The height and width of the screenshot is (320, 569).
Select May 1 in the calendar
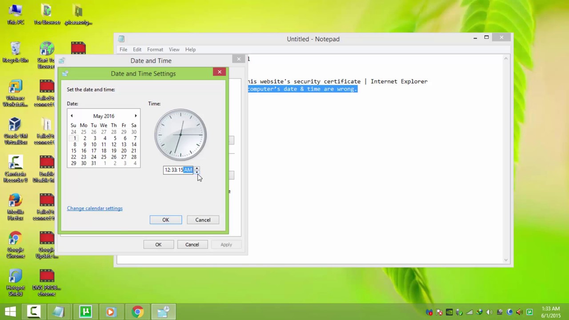tap(75, 138)
